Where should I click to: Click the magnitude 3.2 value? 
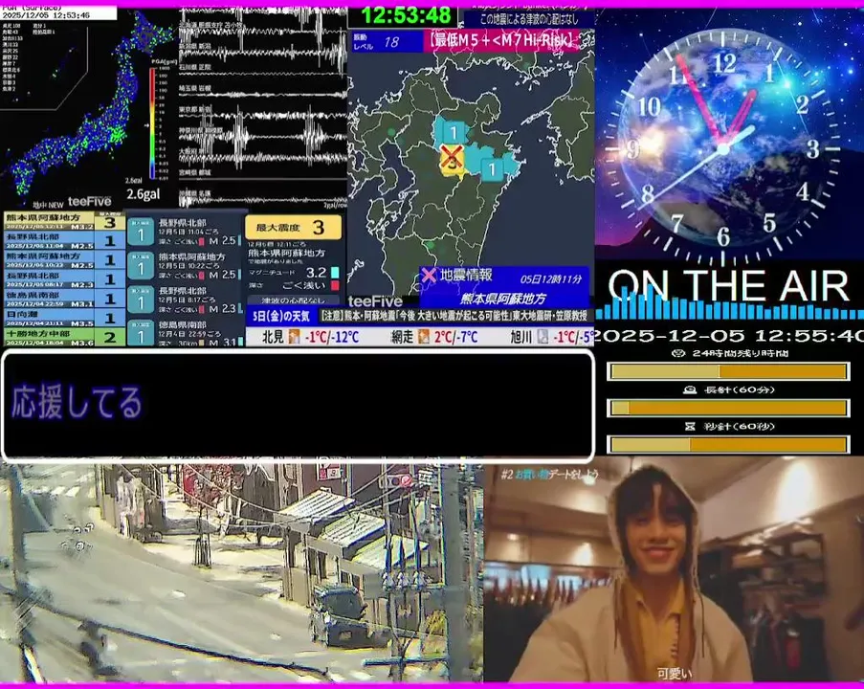pos(317,273)
